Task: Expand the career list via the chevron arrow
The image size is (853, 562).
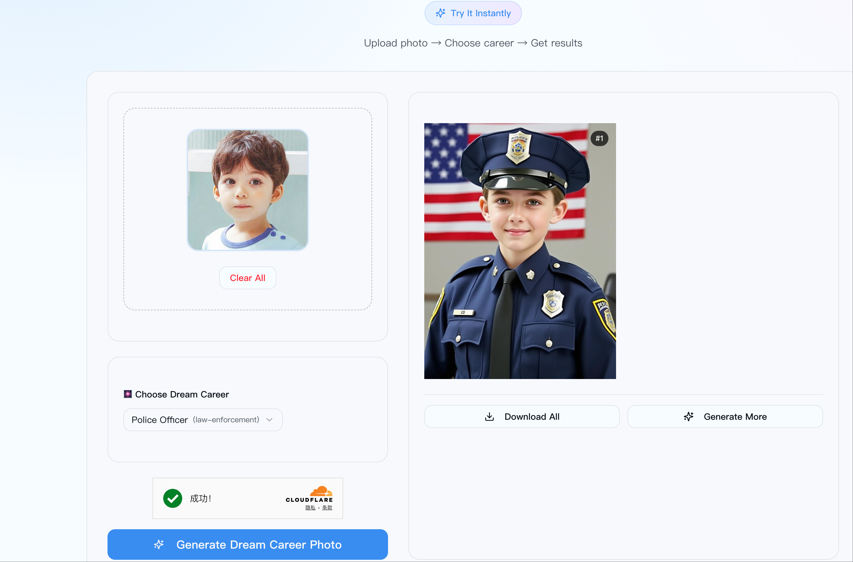Action: click(x=269, y=420)
